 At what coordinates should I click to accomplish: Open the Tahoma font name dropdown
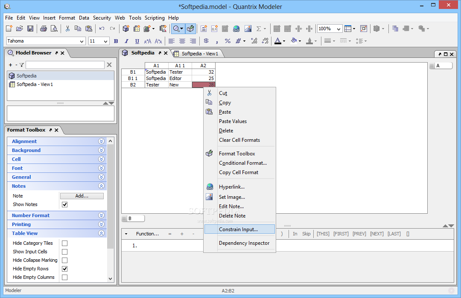pyautogui.click(x=82, y=41)
